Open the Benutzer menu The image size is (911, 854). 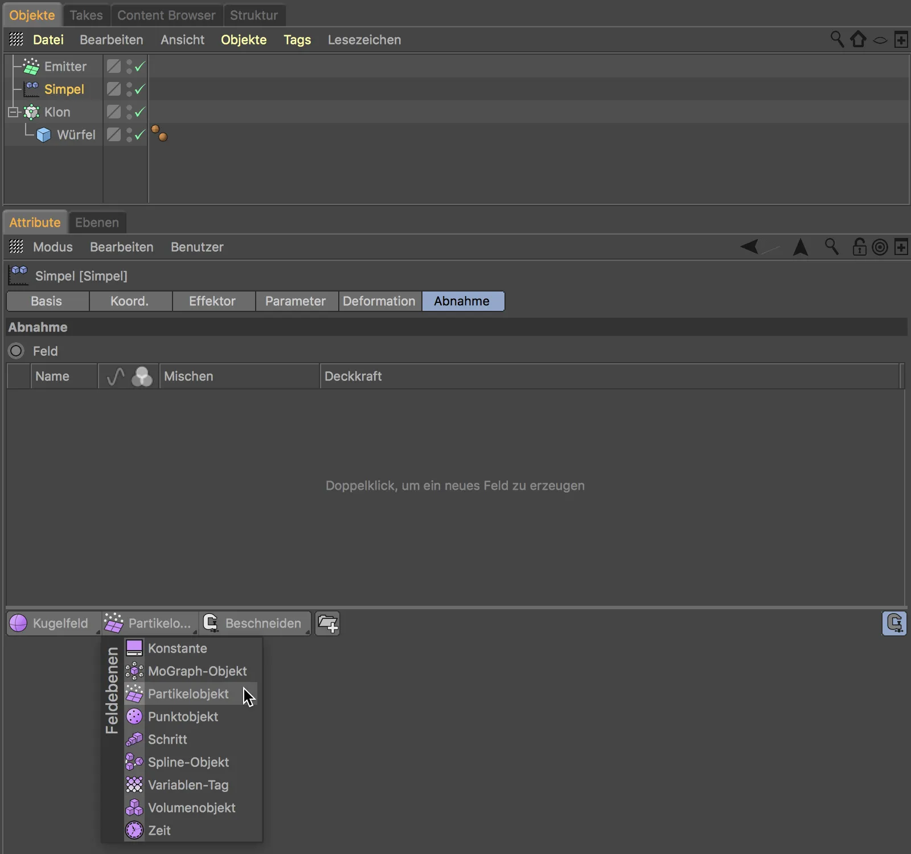pos(197,247)
